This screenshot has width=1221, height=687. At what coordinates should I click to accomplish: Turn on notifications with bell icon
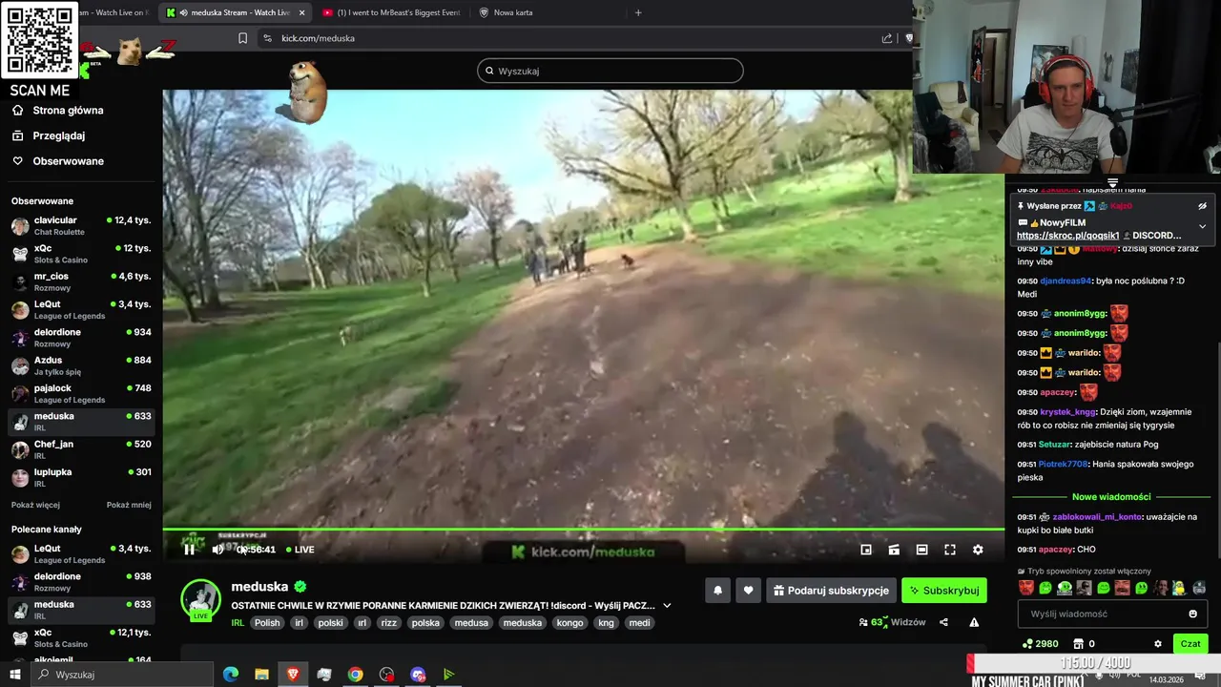(x=718, y=591)
